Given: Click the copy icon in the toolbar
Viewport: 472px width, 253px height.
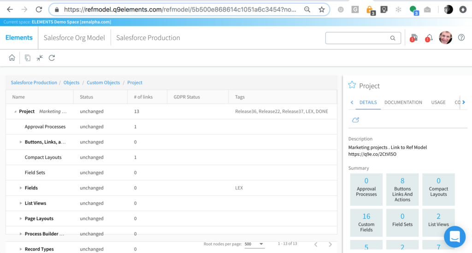Looking at the screenshot, I should (28, 58).
